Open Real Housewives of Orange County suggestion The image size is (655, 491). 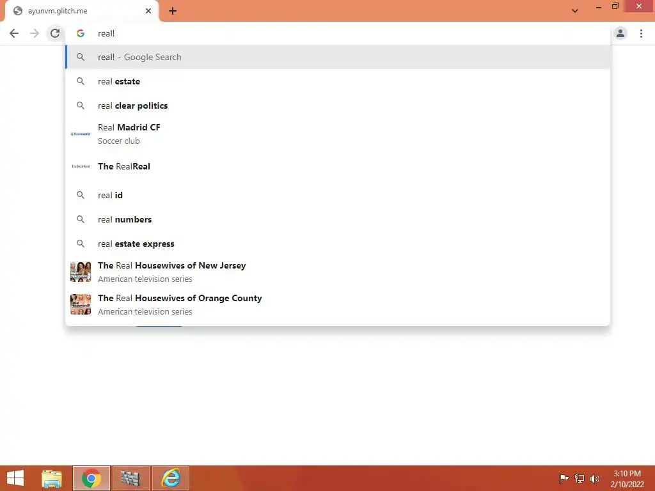point(338,304)
